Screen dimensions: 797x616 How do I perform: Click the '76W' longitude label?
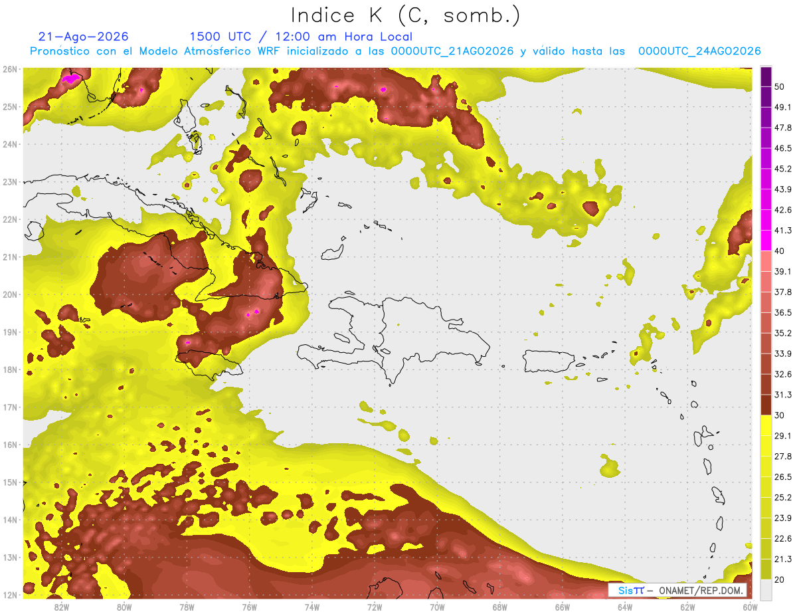pos(249,607)
